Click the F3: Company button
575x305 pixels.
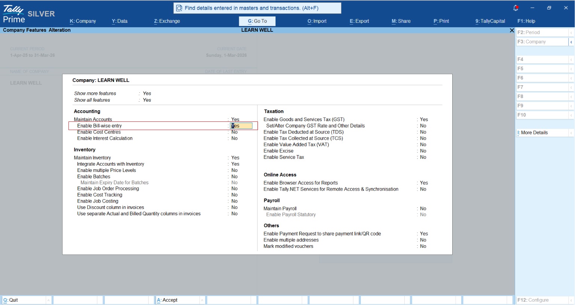[542, 42]
